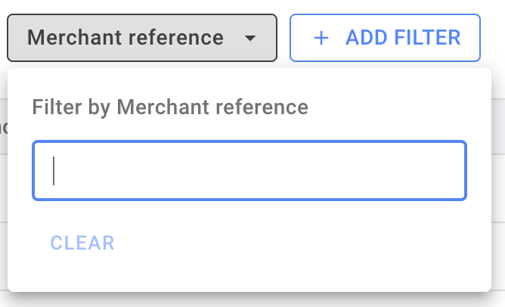This screenshot has width=505, height=307.
Task: Place cursor in the blue-outlined filter field
Action: (249, 170)
